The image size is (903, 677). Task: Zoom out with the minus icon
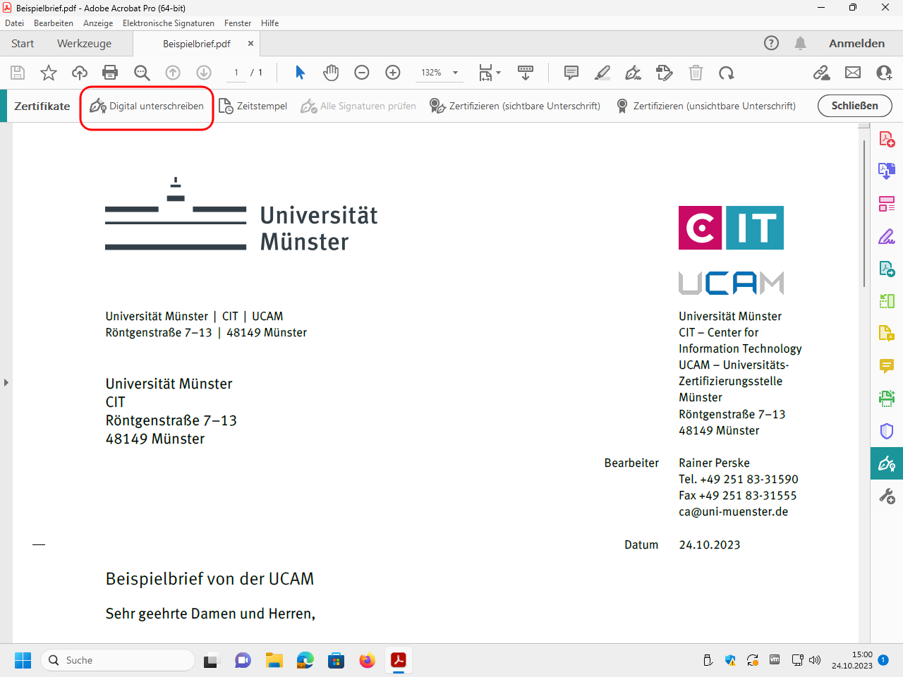tap(362, 73)
